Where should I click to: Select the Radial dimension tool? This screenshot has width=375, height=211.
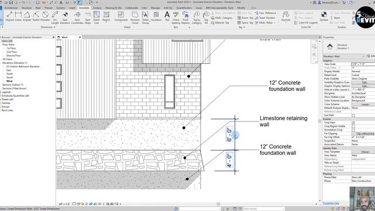[x=36, y=17]
